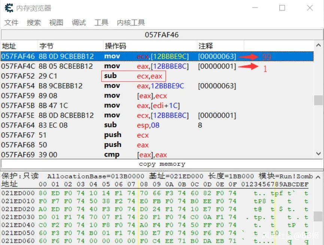Click the 地址 column header in disassembler
324x245 pixels.
[x=19, y=46]
